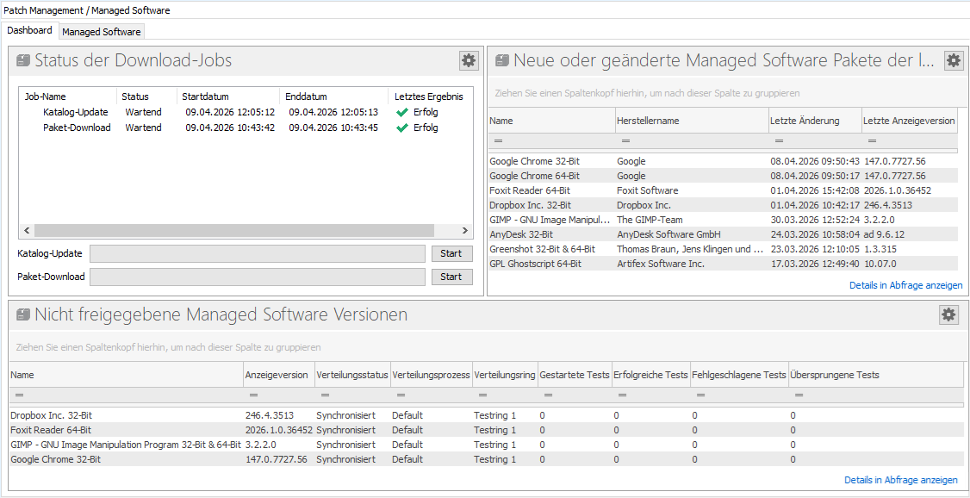Select Google Chrome 32-Bit unreleased version row

484,459
